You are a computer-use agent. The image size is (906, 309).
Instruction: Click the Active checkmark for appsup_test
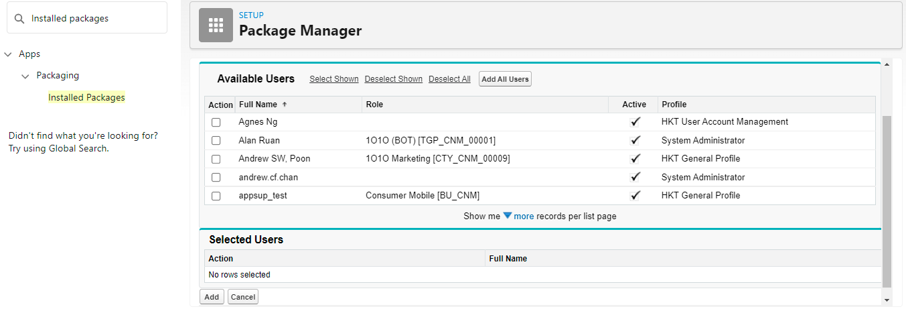coord(635,196)
